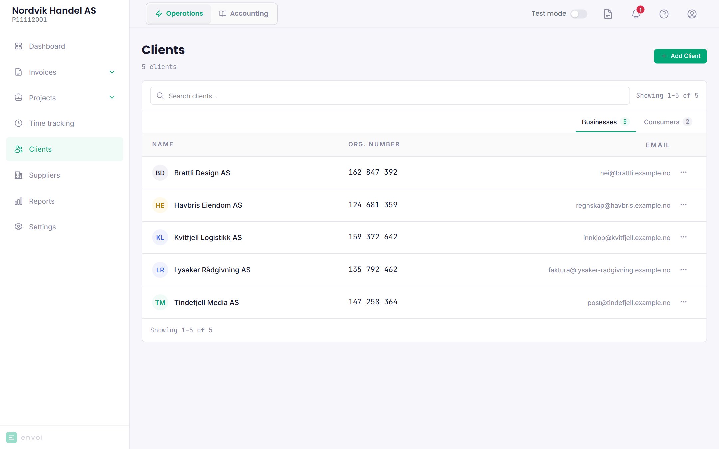Toggle the Test mode switch

(x=579, y=14)
